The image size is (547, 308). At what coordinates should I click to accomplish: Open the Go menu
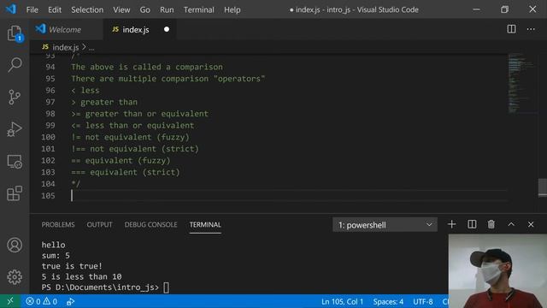pyautogui.click(x=144, y=9)
